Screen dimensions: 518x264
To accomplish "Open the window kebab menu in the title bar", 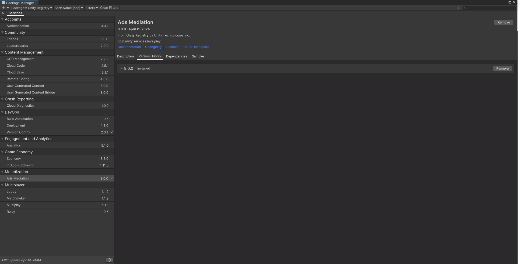I will pyautogui.click(x=505, y=2).
